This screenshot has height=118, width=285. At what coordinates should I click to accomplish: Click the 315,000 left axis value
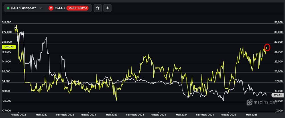coord(7,22)
